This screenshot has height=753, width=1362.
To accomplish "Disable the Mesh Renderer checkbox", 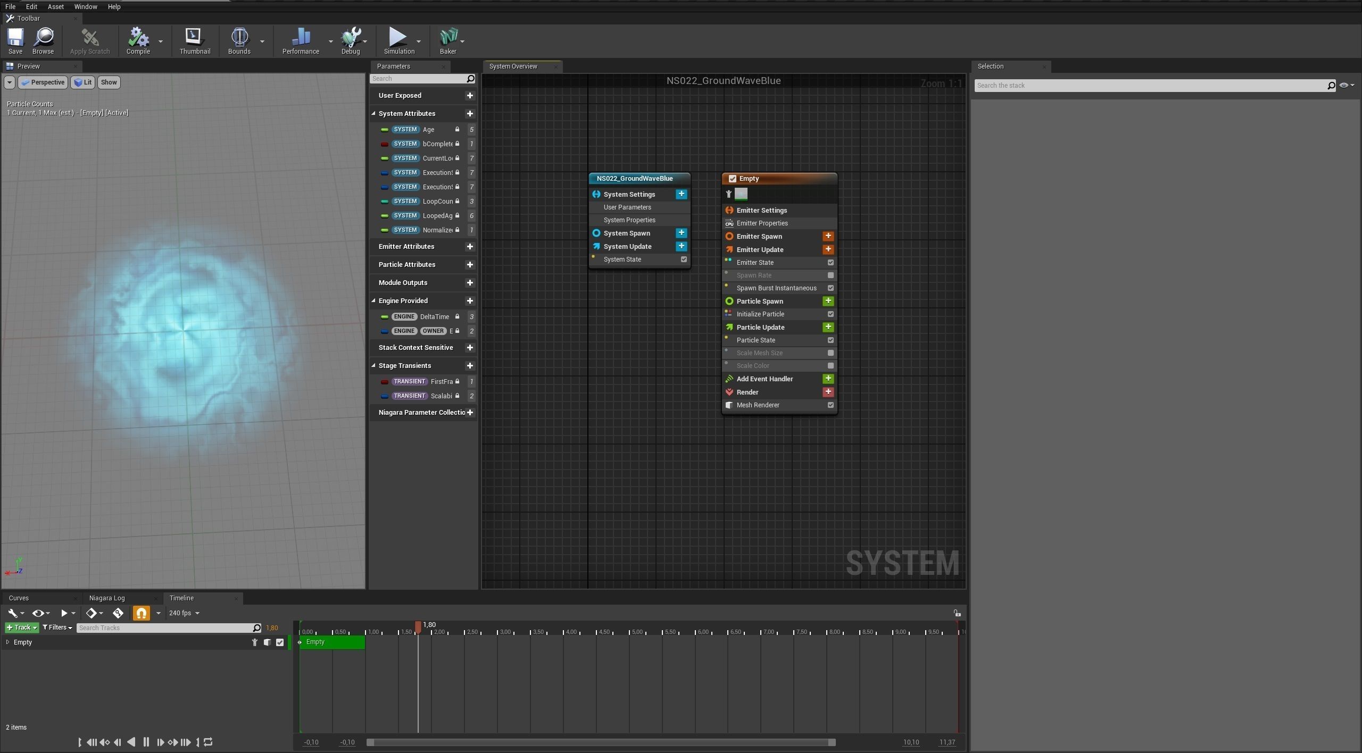I will click(x=831, y=405).
